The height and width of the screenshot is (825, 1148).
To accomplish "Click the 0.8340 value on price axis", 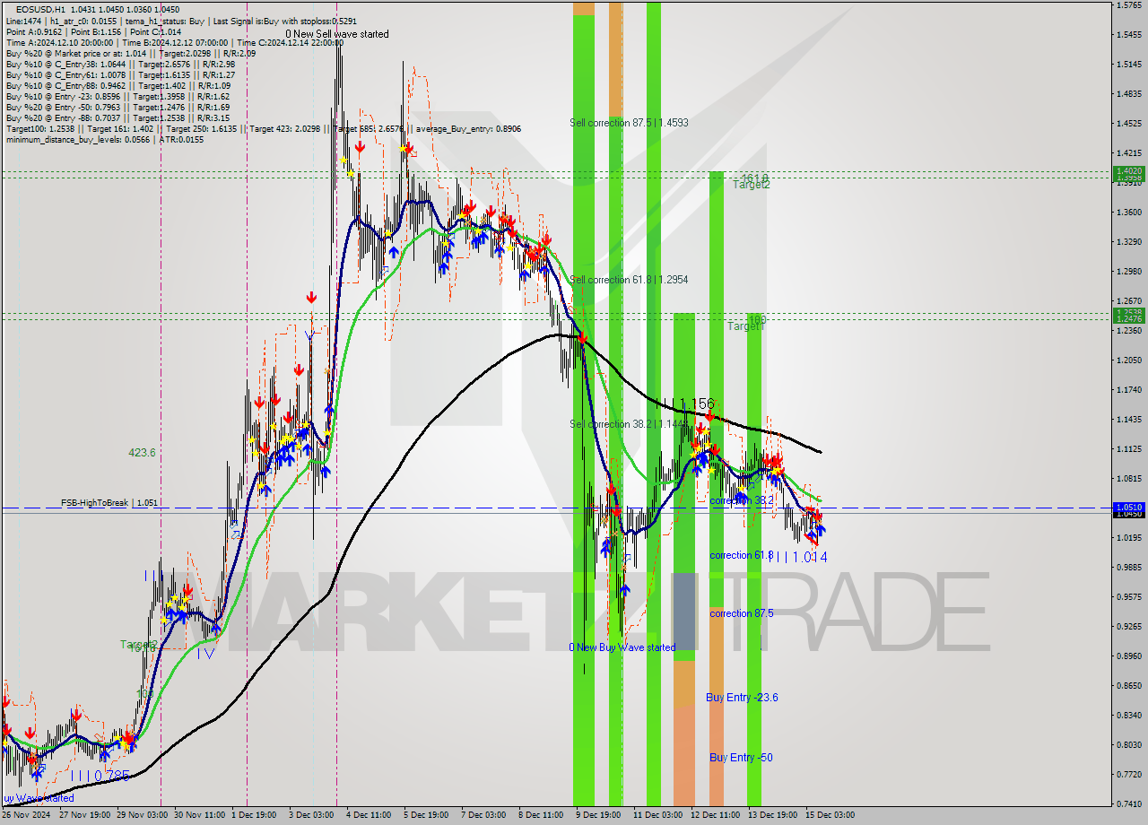I will (x=1128, y=716).
